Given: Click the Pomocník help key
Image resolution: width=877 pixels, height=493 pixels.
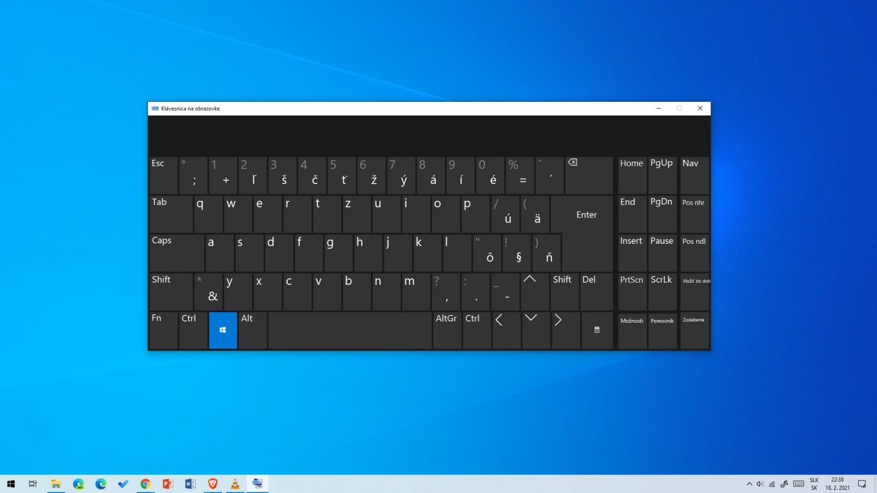Looking at the screenshot, I should [662, 330].
